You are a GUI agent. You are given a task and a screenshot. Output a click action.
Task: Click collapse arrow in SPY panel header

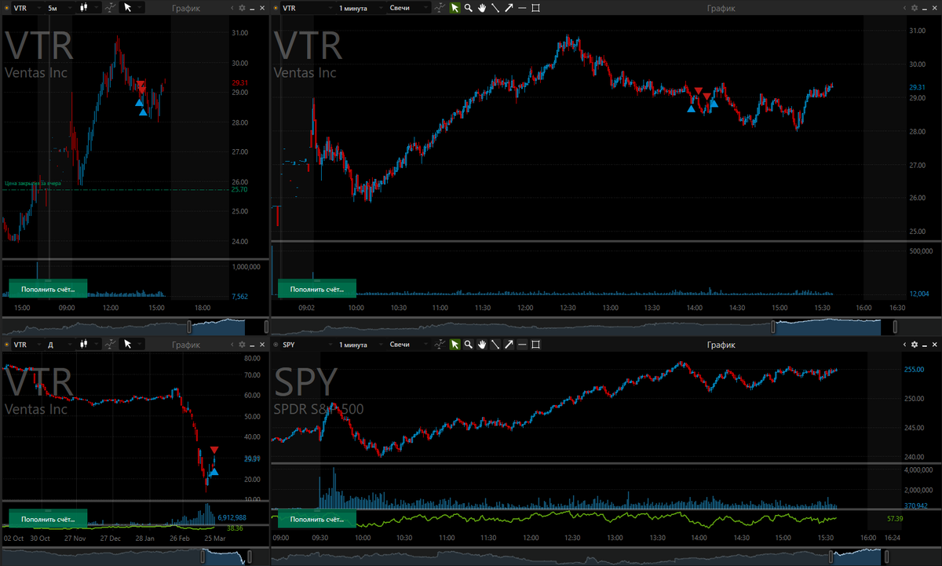903,344
